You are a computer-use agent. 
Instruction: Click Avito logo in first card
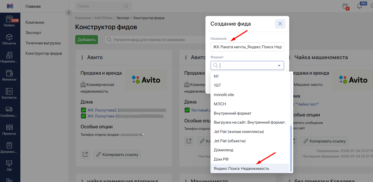[x=146, y=80]
